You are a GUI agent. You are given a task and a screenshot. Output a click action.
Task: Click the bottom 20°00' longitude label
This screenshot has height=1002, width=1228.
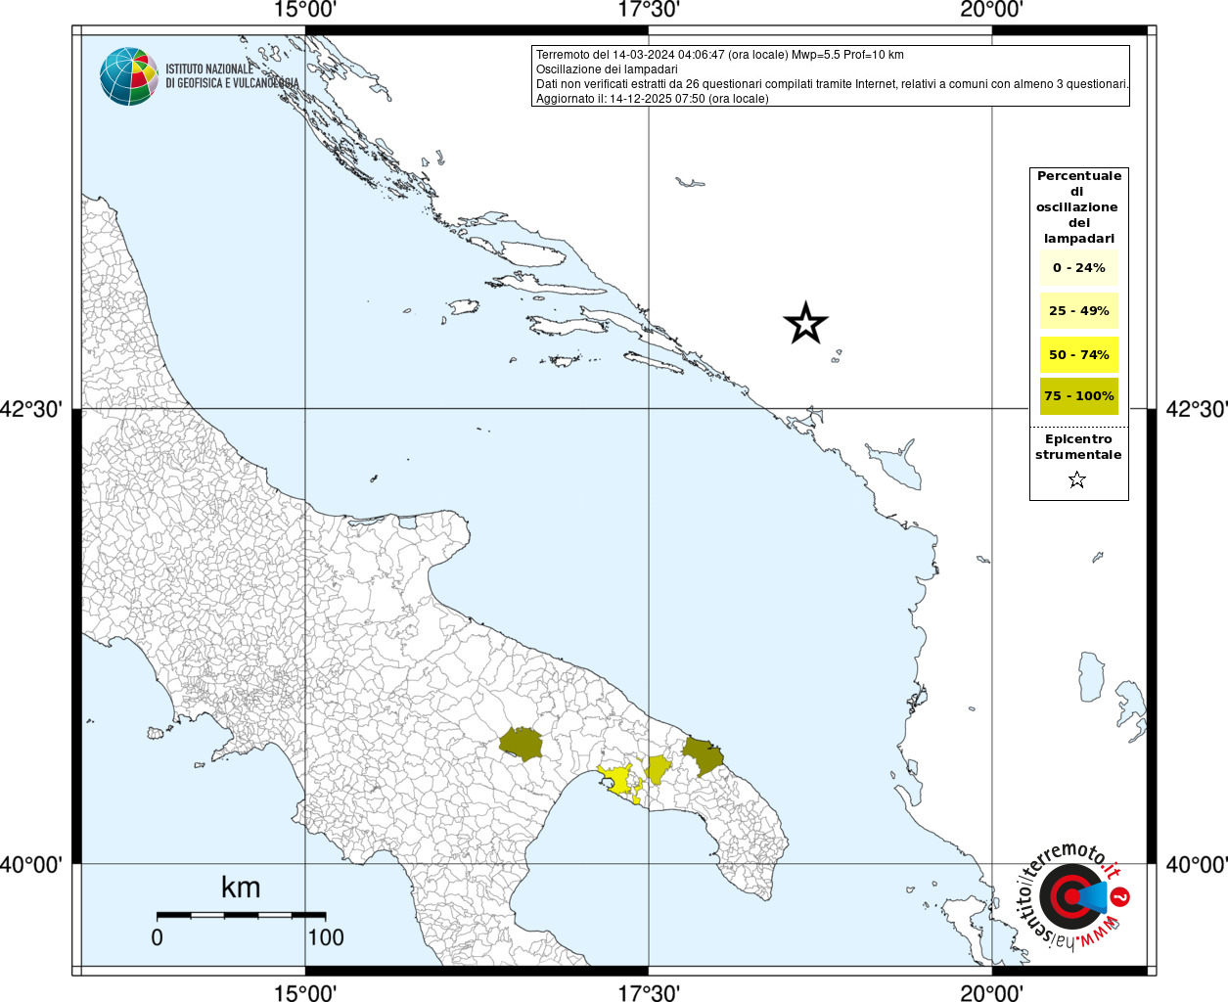(x=991, y=992)
